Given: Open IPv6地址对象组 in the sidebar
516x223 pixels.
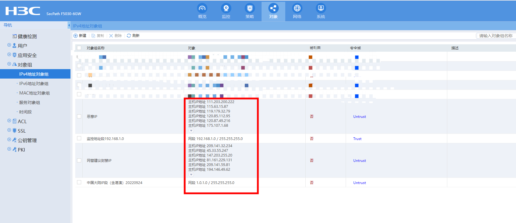Looking at the screenshot, I should [34, 84].
